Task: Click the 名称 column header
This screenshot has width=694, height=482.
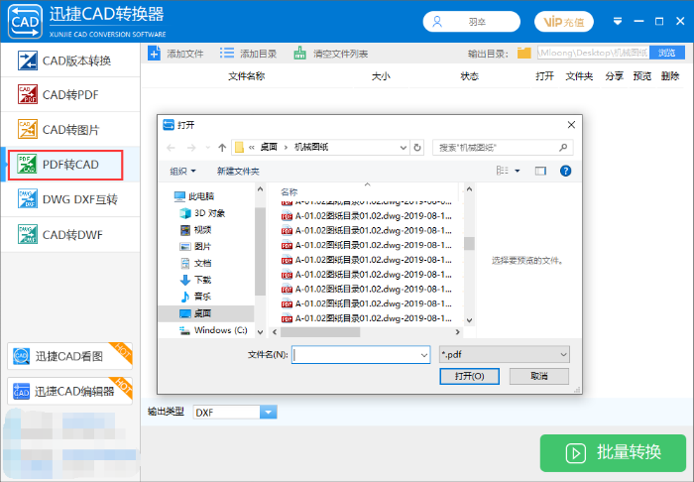Action: click(289, 191)
